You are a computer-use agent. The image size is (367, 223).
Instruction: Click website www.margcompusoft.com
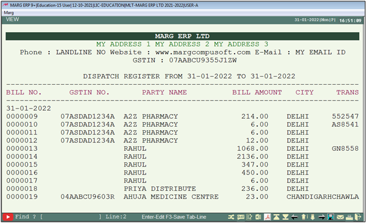pyautogui.click(x=203, y=52)
